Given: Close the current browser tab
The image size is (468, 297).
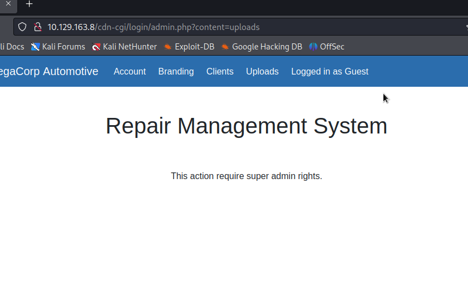Looking at the screenshot, I should click(8, 3).
